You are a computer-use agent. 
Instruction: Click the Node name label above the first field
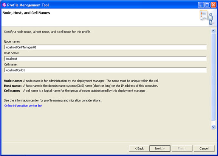tap(12, 42)
